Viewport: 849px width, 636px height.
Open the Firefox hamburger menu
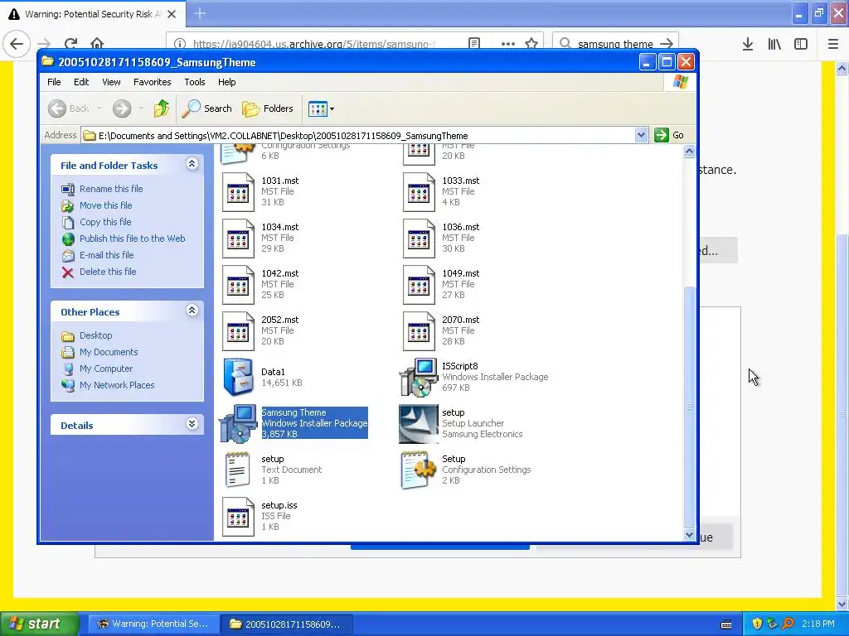(x=833, y=45)
